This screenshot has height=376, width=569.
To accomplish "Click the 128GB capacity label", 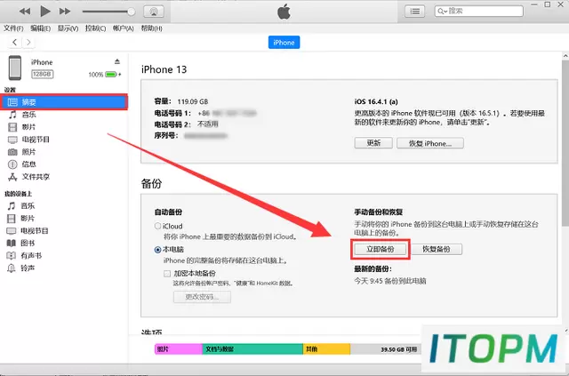I will click(43, 74).
